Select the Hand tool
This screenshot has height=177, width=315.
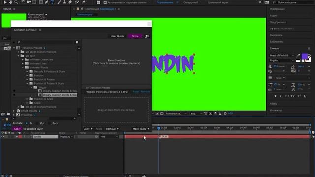coord(10,2)
